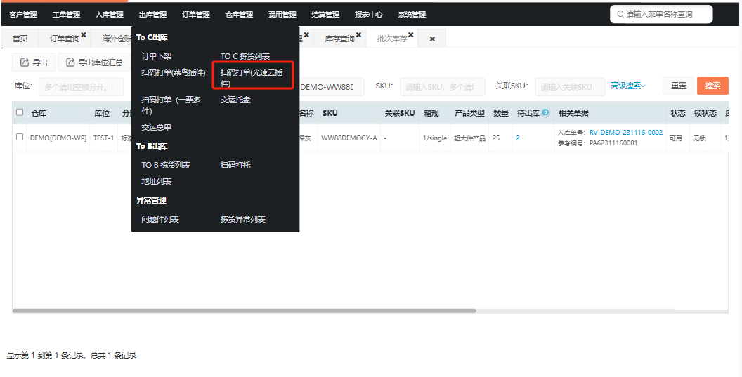Close the 订单查询 tab
The image size is (742, 377).
84,35
